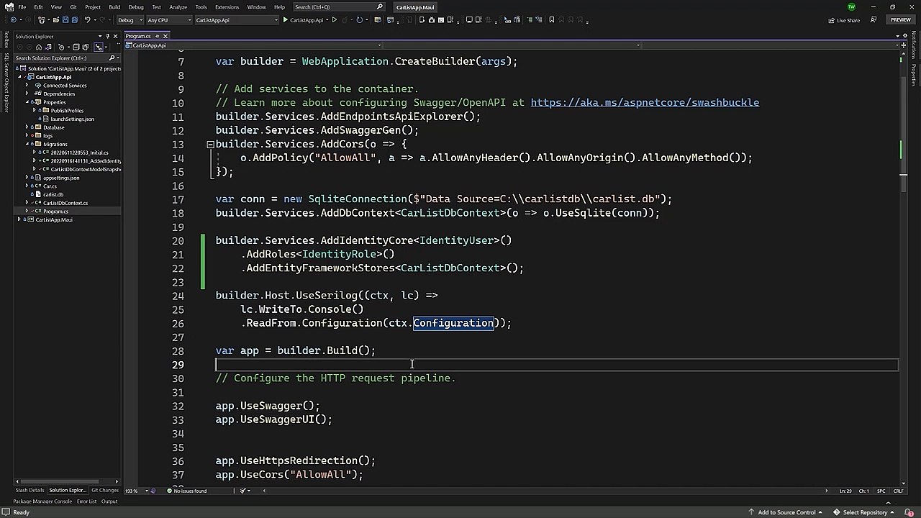Click the Save toolbar icon
Screen dimensions: 921x518
click(65, 20)
